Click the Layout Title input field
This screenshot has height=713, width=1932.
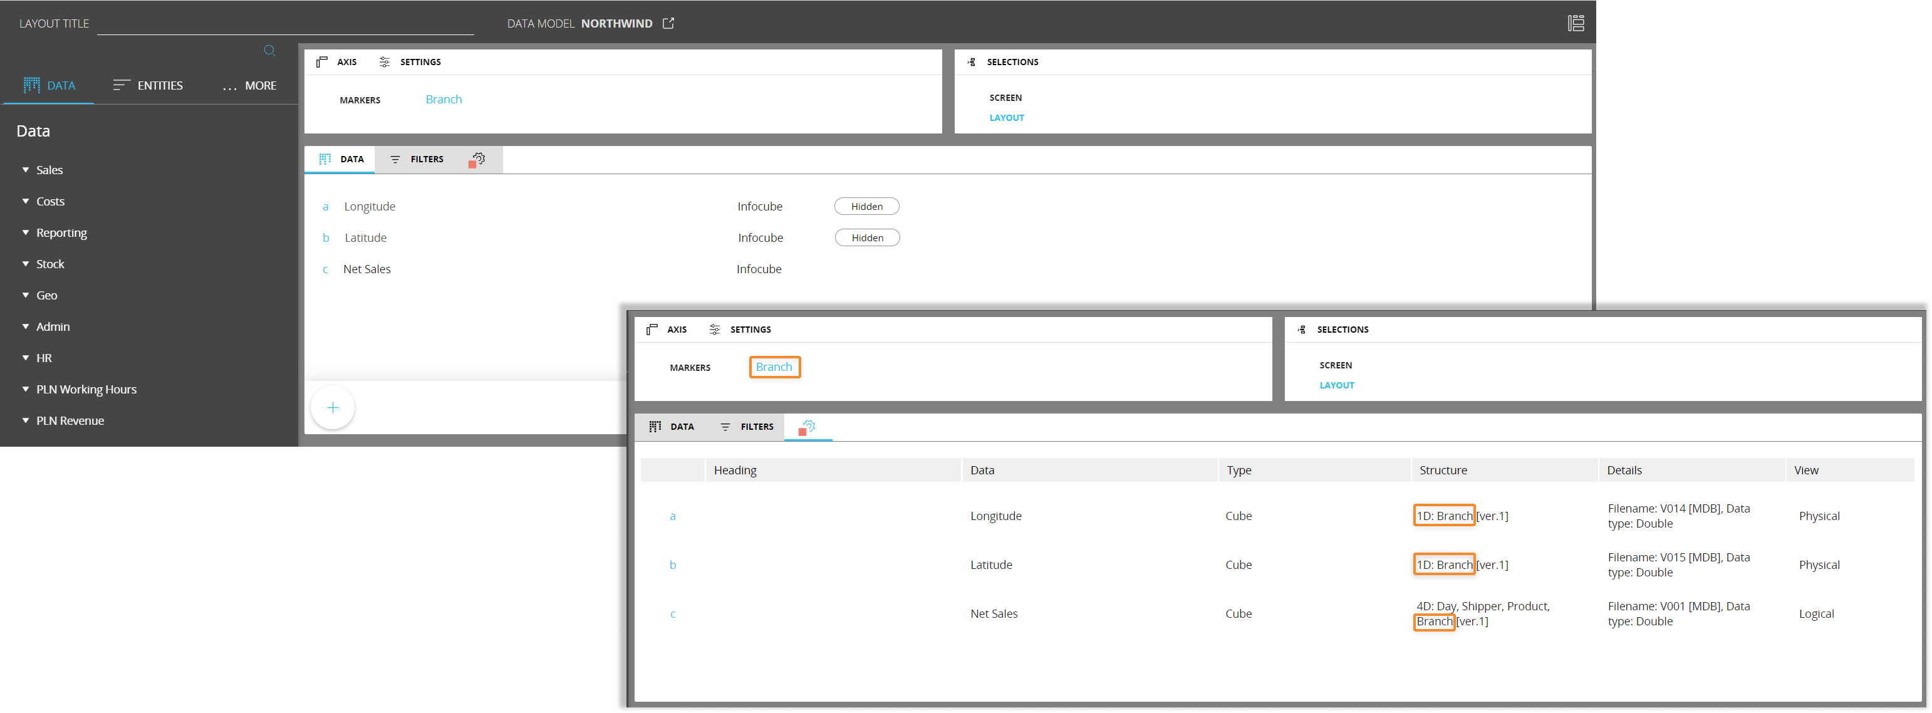pos(285,24)
